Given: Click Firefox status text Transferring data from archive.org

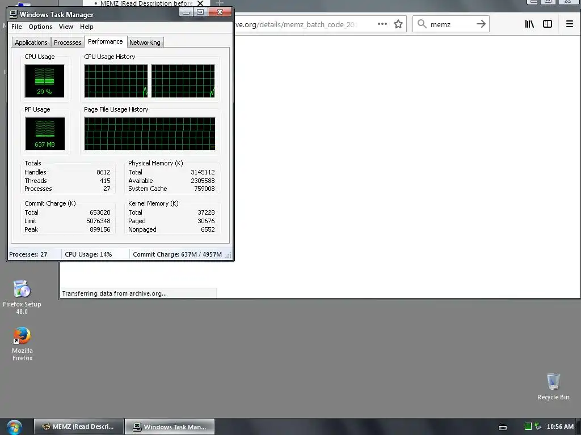Looking at the screenshot, I should [114, 293].
